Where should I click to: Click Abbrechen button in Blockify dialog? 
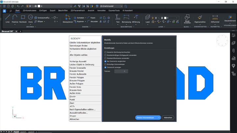click(168, 118)
